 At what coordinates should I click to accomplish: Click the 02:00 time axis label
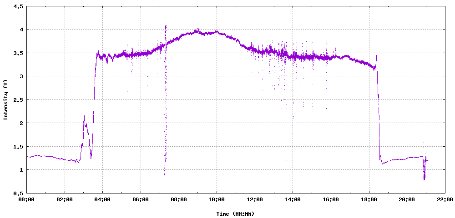(x=65, y=200)
